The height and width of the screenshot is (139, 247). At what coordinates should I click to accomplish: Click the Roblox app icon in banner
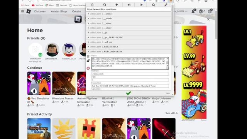coord(78,19)
